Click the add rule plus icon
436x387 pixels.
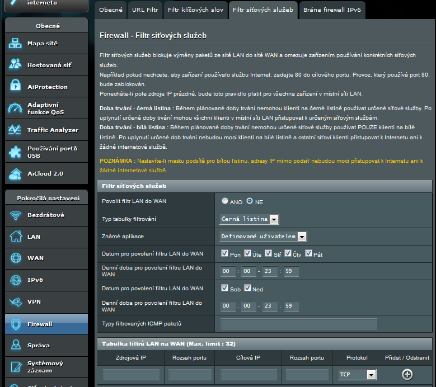click(x=407, y=375)
